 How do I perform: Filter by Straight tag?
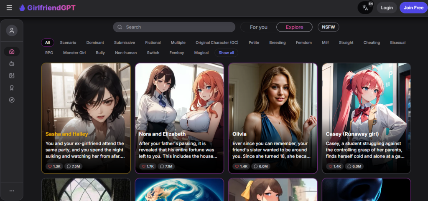346,43
